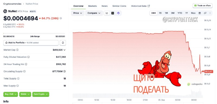Viewport: 217px width, 104px height.
Task: Click the NuNet Price breadcrumb
Action: pos(32,4)
